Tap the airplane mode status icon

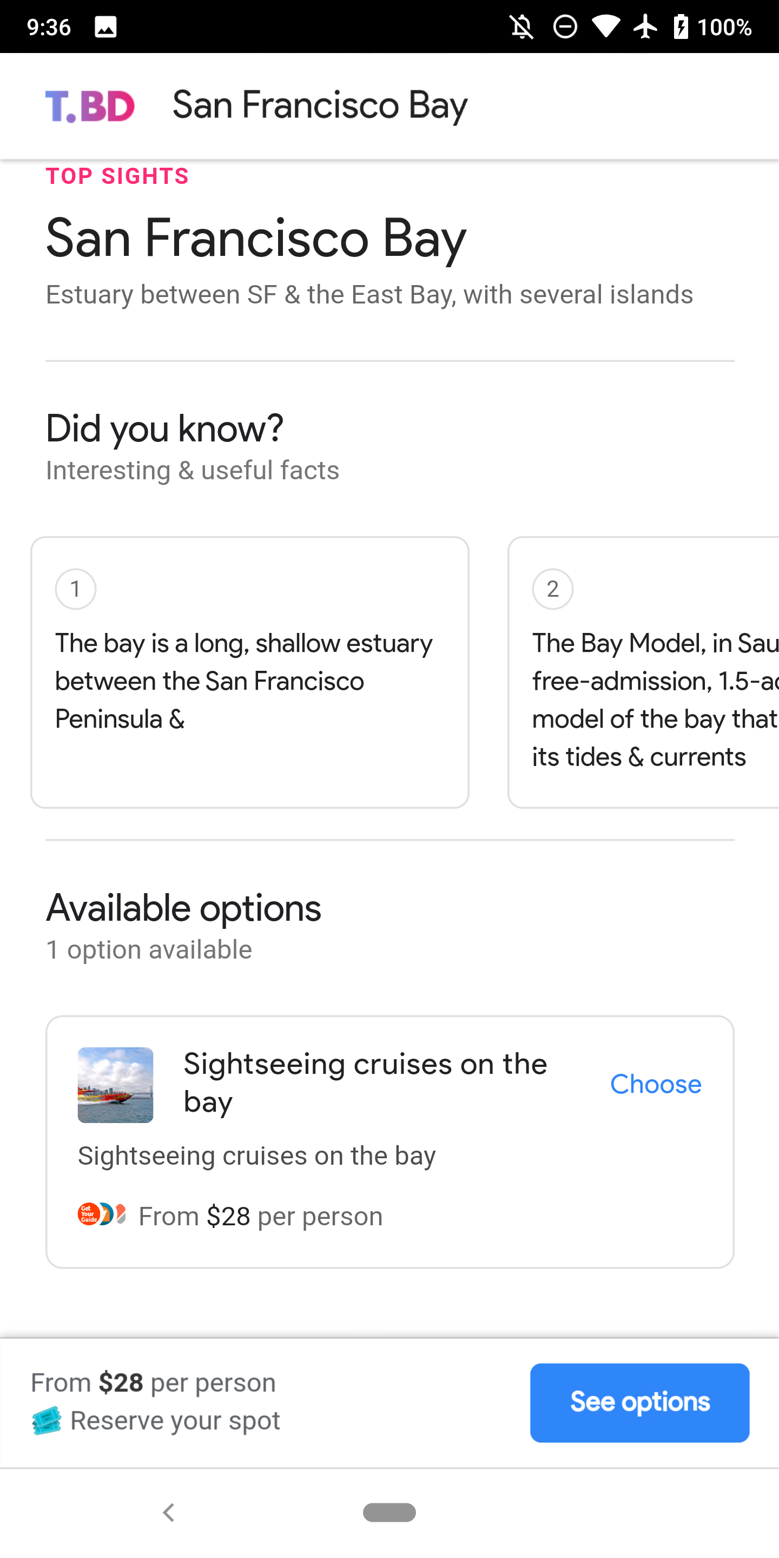pos(646,27)
